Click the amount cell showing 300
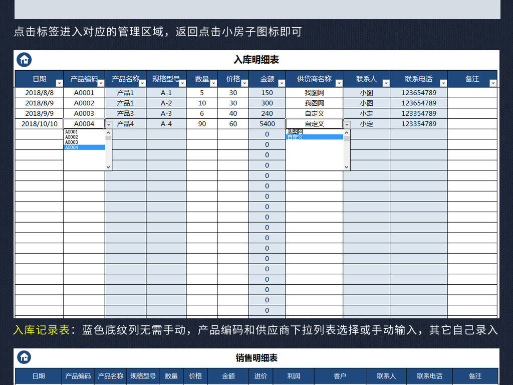 (x=267, y=103)
